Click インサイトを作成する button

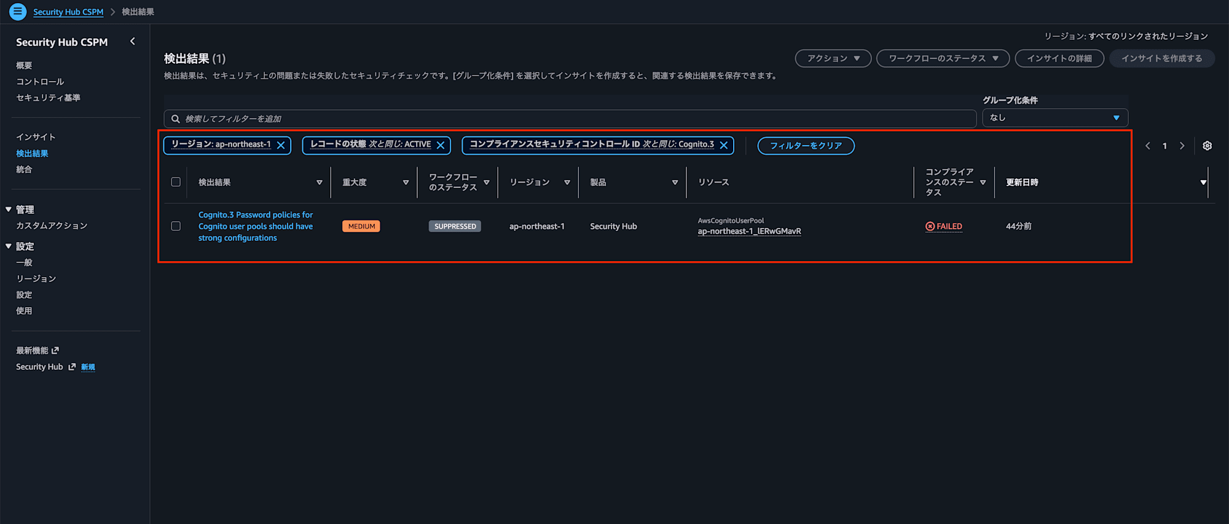coord(1161,58)
